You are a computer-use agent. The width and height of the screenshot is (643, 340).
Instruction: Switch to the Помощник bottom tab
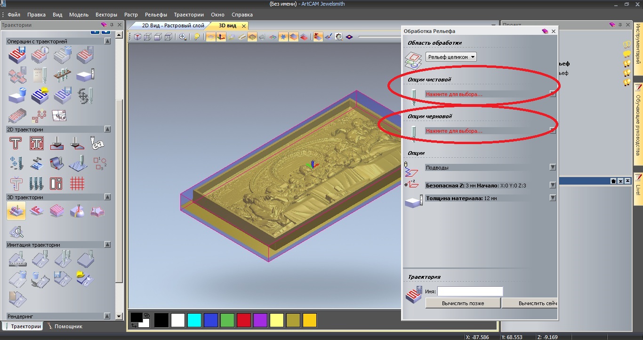coord(64,326)
